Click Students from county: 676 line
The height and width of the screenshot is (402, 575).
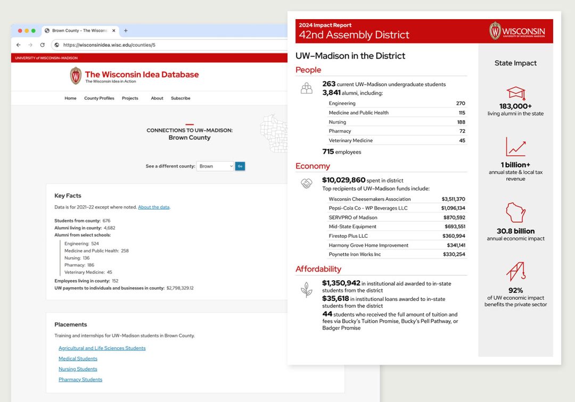point(82,221)
